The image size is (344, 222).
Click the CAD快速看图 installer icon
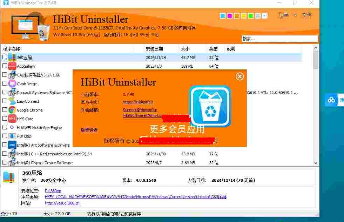(x=12, y=75)
